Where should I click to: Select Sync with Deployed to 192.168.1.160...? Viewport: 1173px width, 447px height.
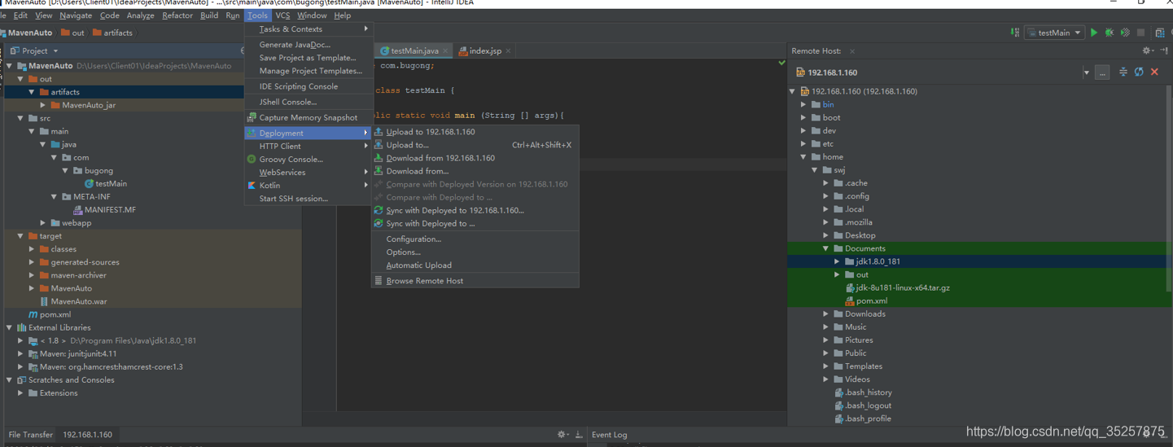tap(475, 210)
